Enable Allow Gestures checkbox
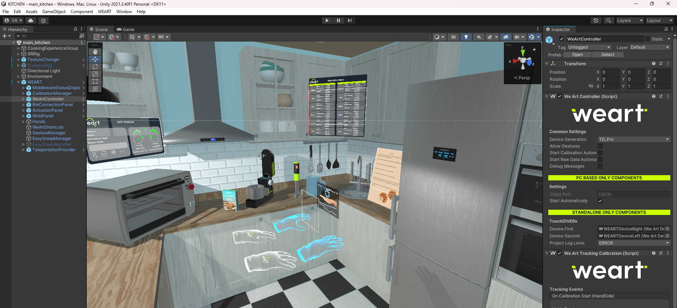This screenshot has width=677, height=308. click(600, 146)
